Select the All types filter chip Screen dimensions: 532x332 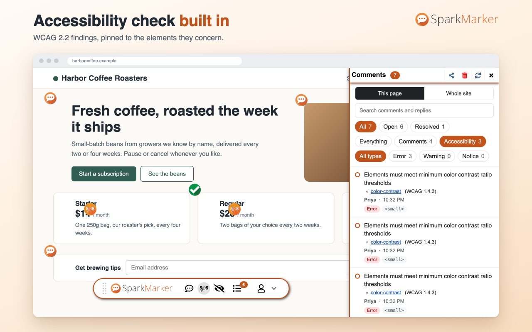370,156
